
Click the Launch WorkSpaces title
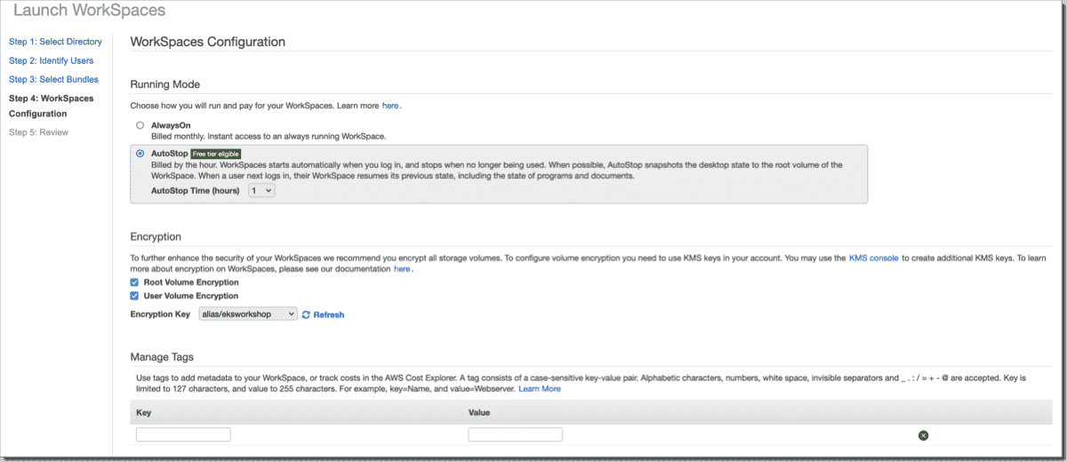(x=89, y=11)
